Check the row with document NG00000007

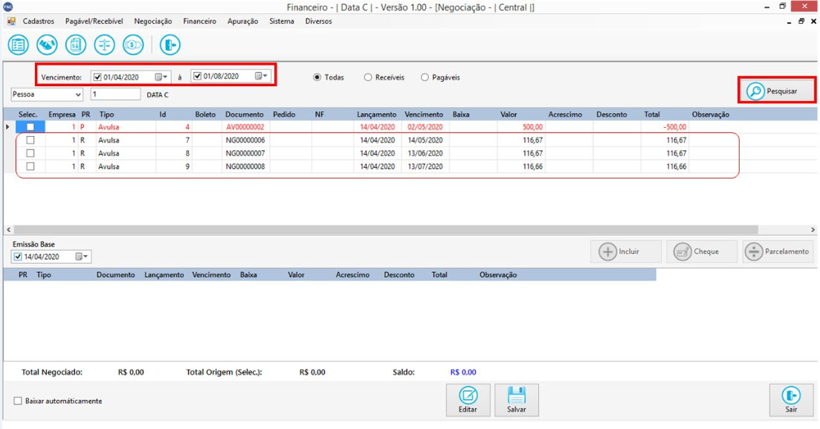point(30,153)
